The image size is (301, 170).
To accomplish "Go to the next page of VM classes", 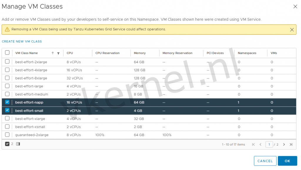I will click(x=284, y=144).
